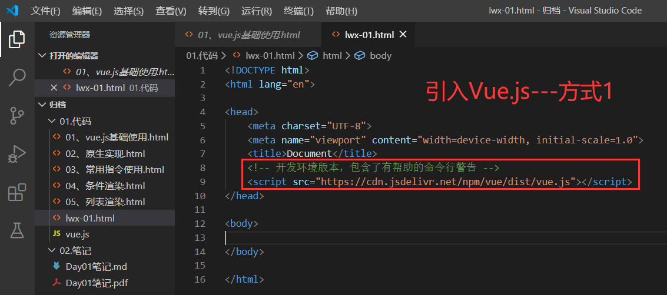Open 01、vue.js基础使用.html in file tree
667x295 pixels.
coord(117,138)
